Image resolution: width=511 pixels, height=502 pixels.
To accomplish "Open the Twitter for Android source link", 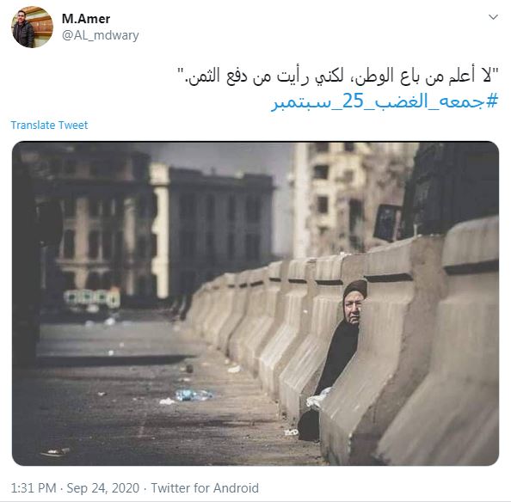I will pos(205,488).
